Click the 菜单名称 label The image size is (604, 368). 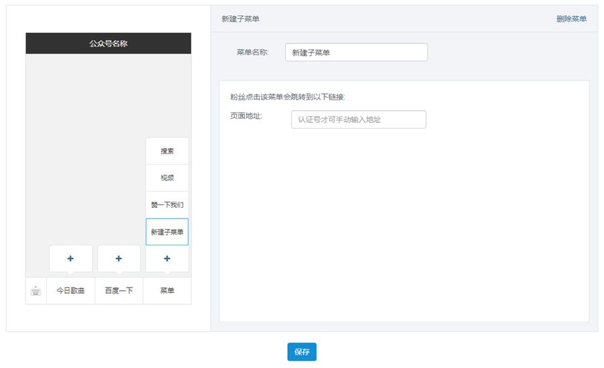(252, 52)
